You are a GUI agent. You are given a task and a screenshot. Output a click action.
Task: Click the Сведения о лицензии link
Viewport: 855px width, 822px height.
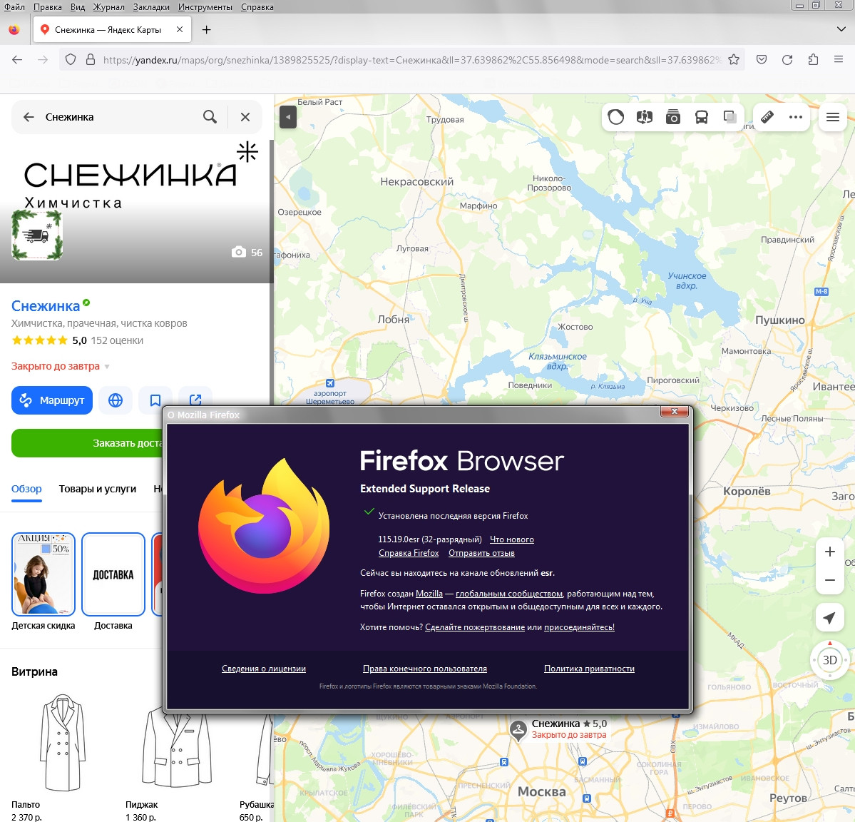264,668
